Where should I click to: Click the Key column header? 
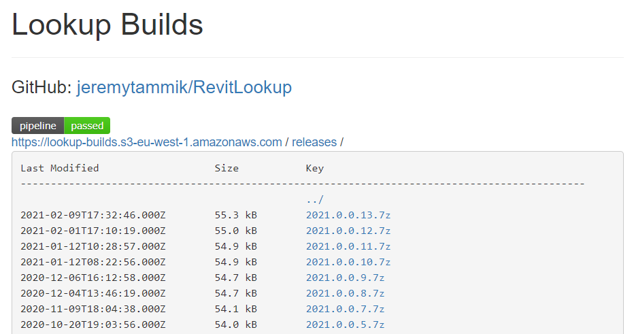[x=314, y=168]
